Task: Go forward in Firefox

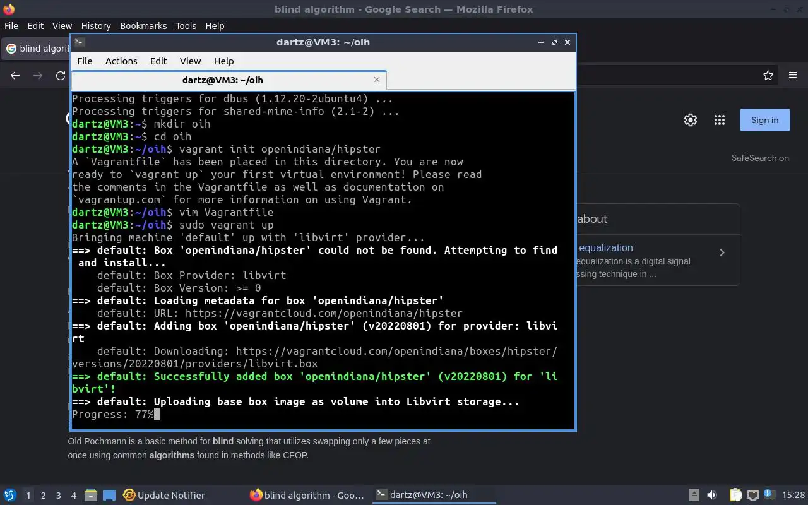Action: tap(38, 75)
